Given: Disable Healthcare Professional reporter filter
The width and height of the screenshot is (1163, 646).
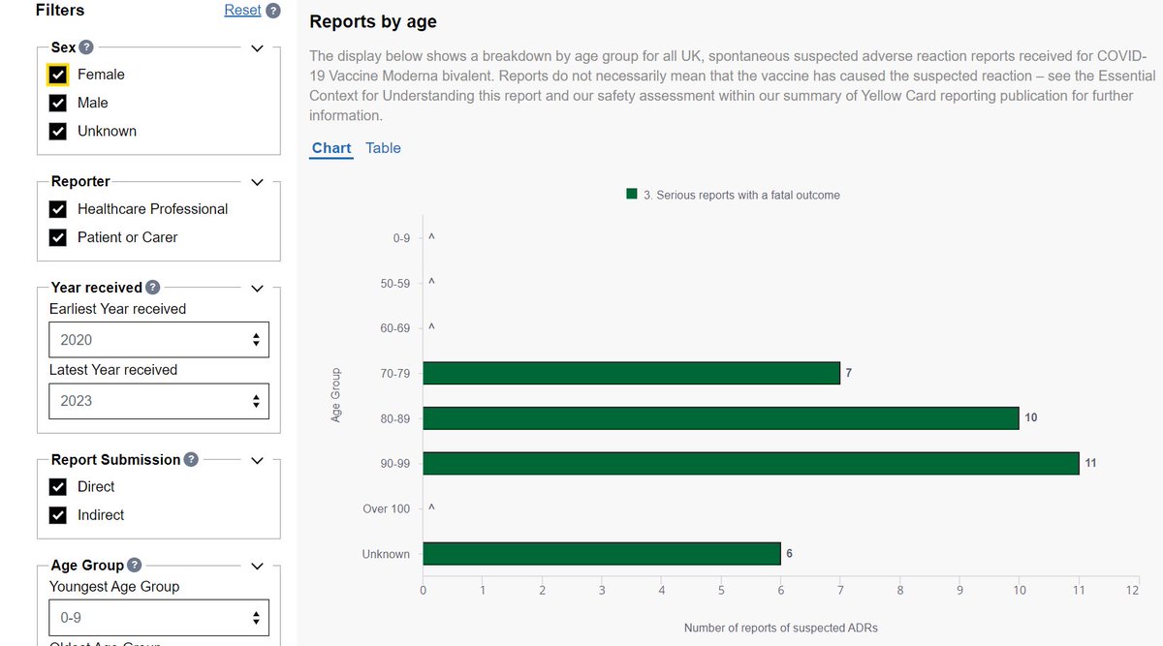Looking at the screenshot, I should (x=58, y=209).
